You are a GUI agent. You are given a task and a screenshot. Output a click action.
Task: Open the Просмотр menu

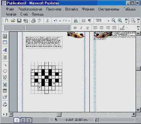[54, 9]
